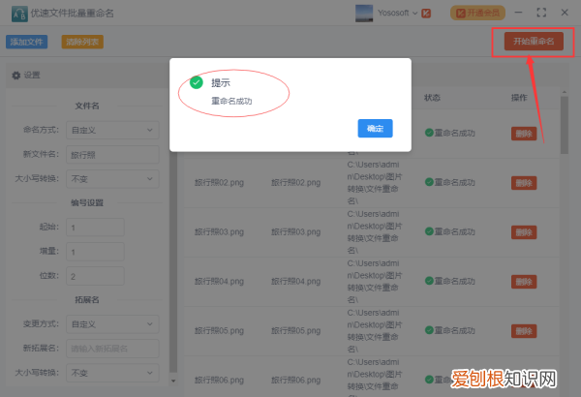The height and width of the screenshot is (397, 581).
Task: Delete the 旅行照02.png row
Action: (524, 183)
